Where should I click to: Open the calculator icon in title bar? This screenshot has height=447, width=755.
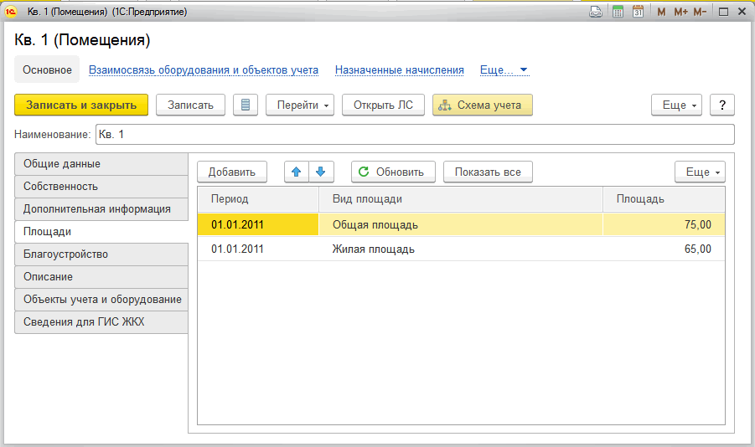point(618,12)
